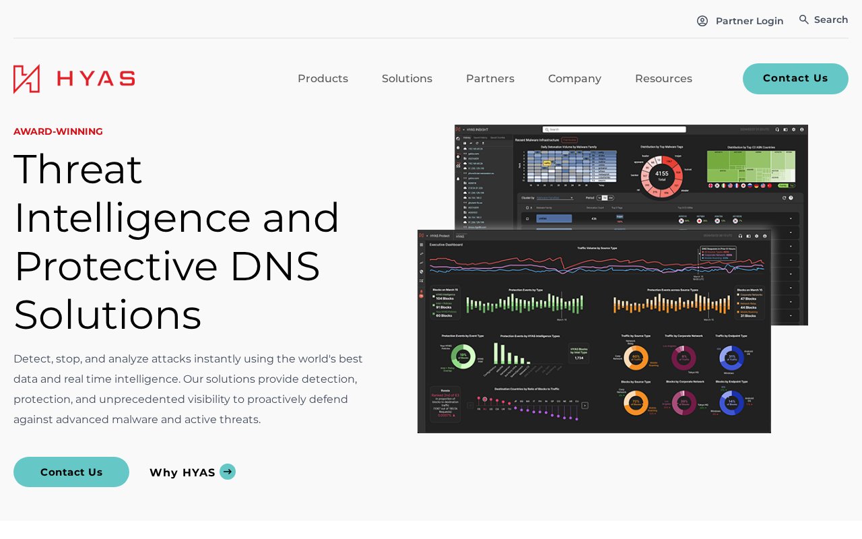Open the Resources menu
Screen dimensions: 862x539
pos(663,79)
